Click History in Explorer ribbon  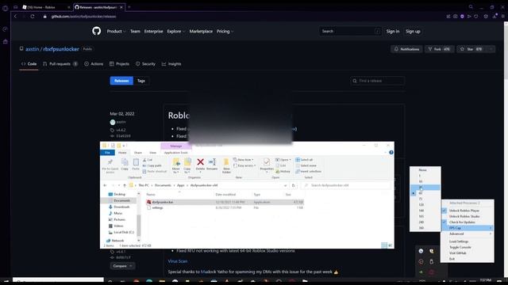pos(283,171)
